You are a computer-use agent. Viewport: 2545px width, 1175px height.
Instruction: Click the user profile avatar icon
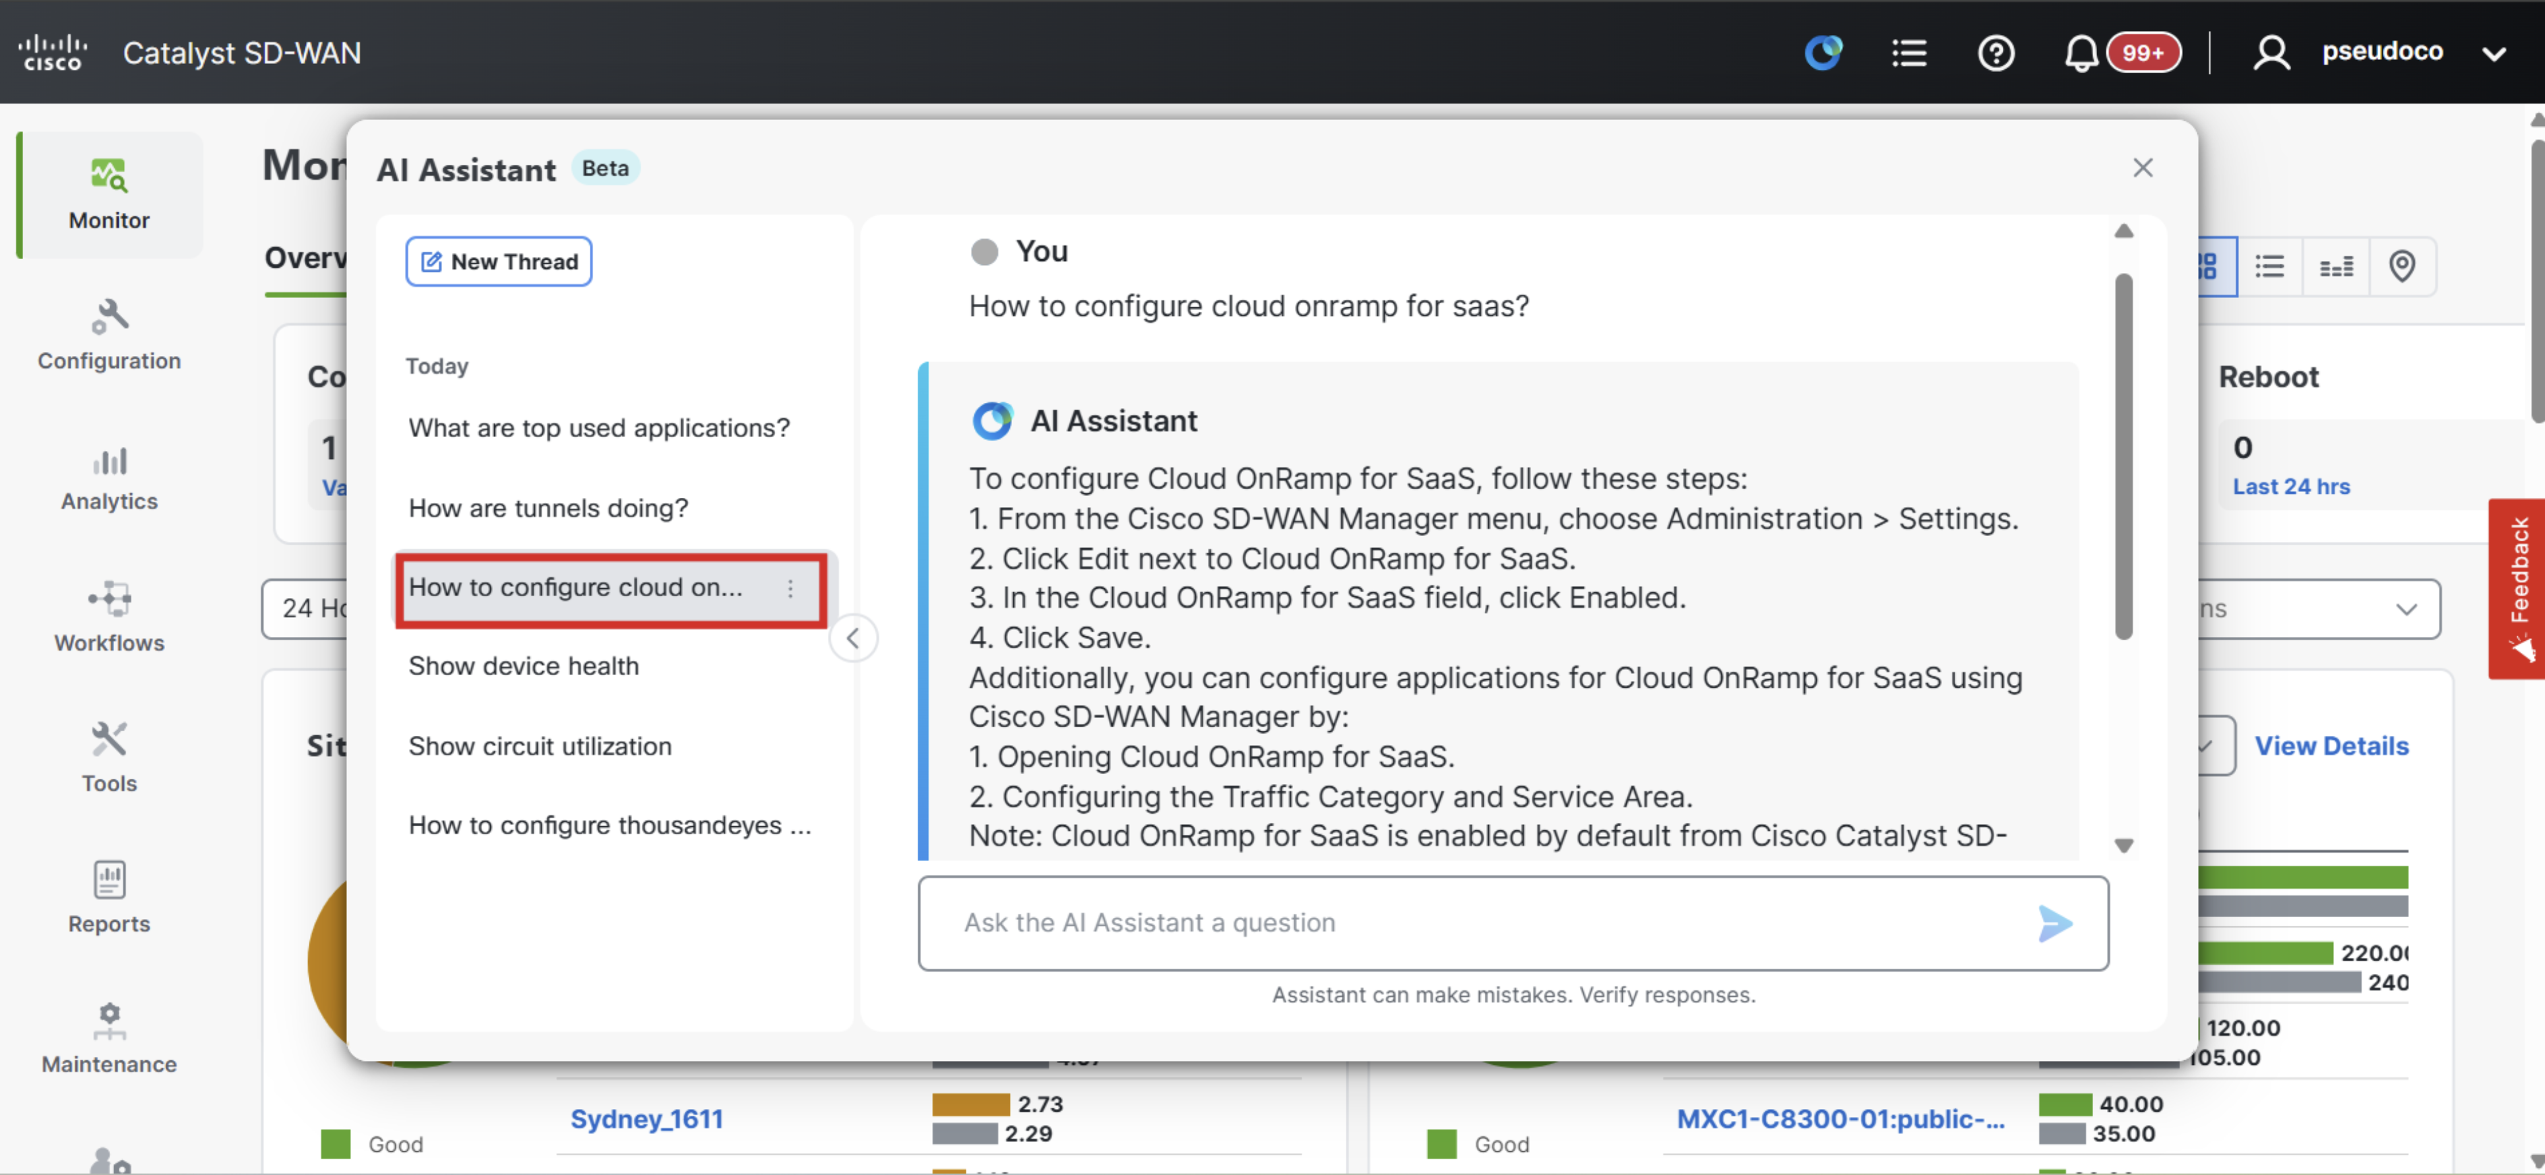click(2271, 52)
